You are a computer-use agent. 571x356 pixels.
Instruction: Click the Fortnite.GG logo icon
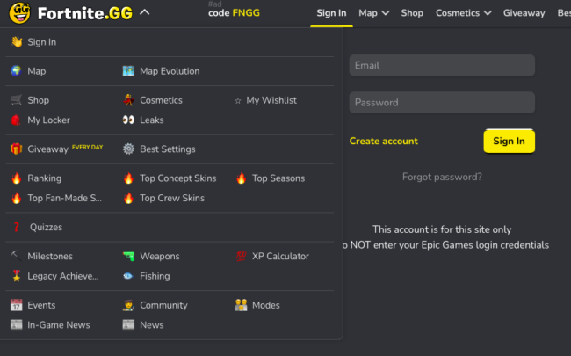19,12
